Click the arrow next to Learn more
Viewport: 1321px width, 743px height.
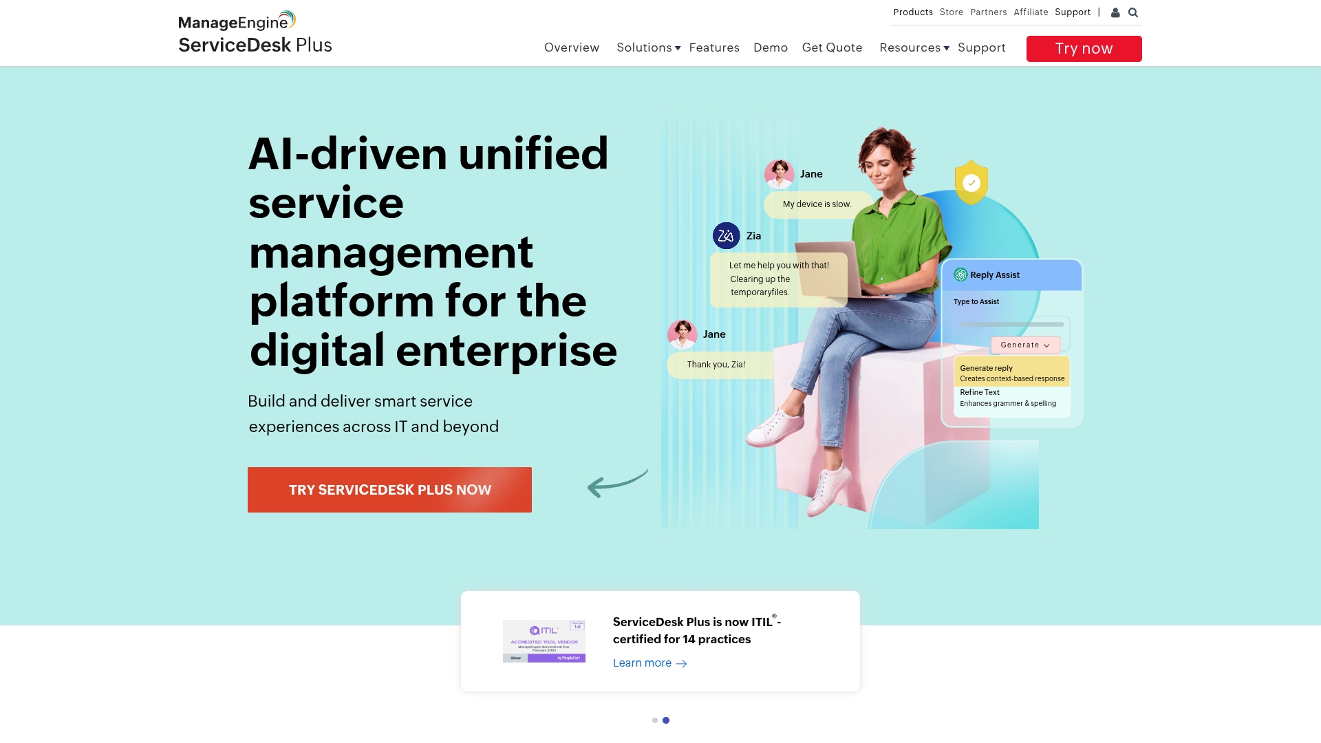682,664
